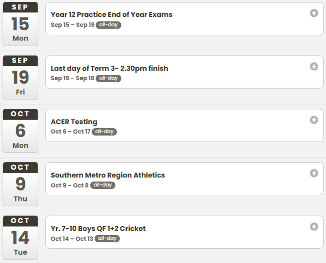The width and height of the screenshot is (326, 263).
Task: Click the Sep 15 Mon date tile
Action: [20, 24]
